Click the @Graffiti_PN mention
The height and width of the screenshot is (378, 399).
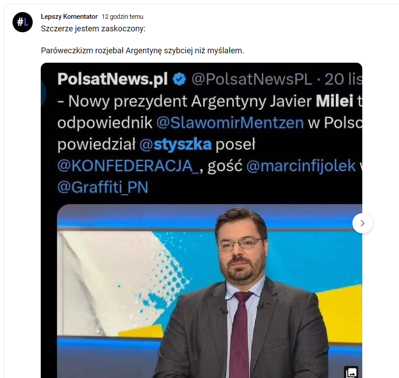[103, 187]
